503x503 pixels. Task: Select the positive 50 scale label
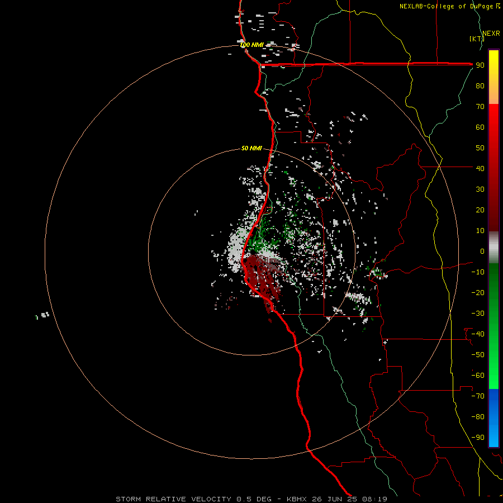point(480,148)
